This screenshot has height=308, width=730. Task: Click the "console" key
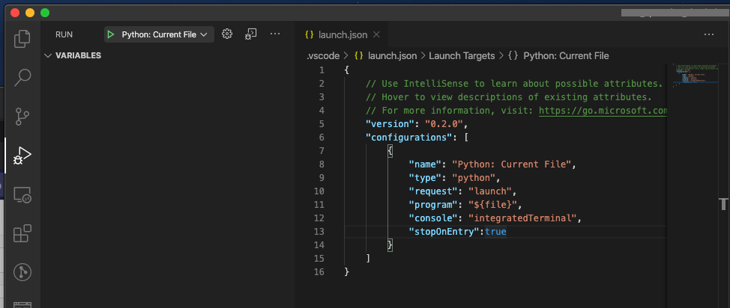pos(432,218)
